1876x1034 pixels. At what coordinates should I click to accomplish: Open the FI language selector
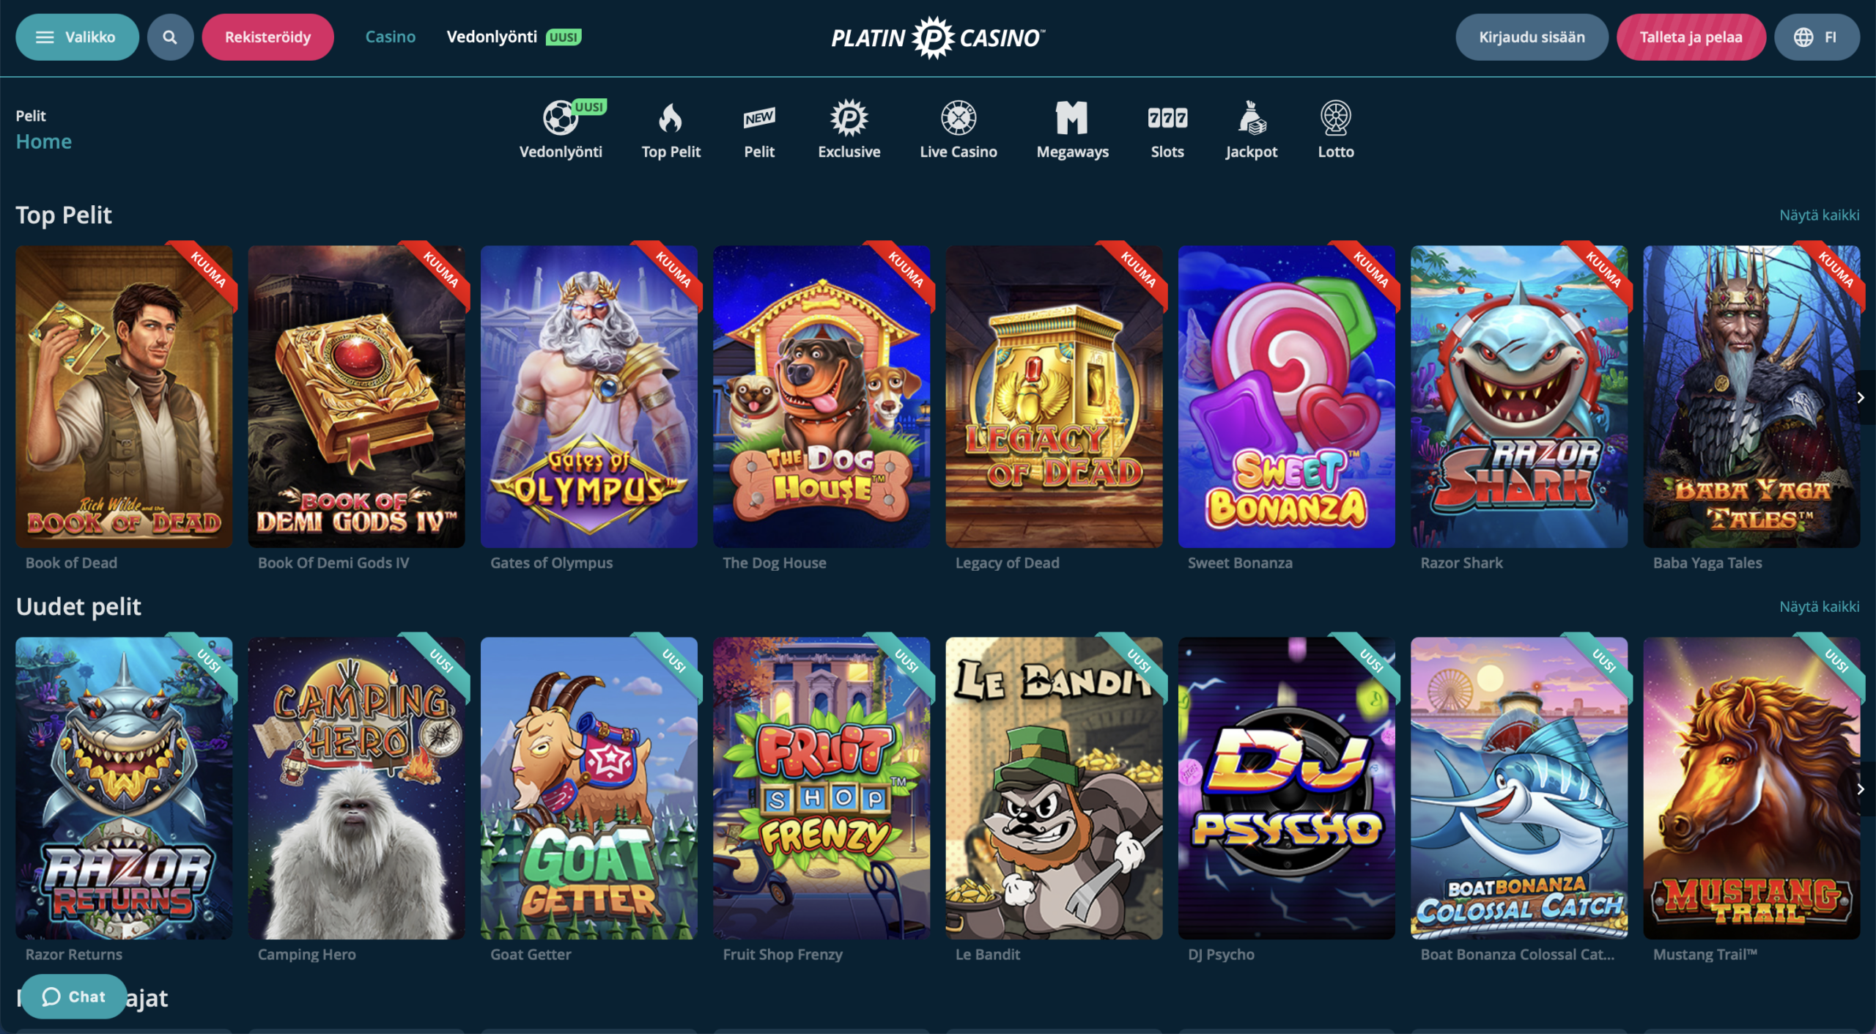point(1816,37)
